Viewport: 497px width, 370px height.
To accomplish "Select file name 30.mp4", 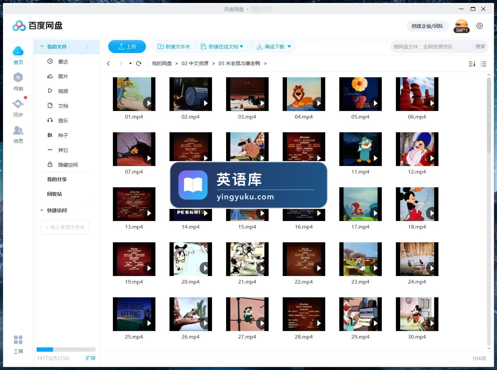I will [417, 337].
